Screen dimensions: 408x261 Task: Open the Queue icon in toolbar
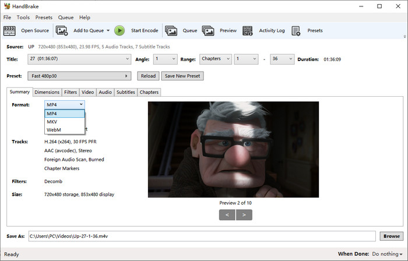pos(171,30)
